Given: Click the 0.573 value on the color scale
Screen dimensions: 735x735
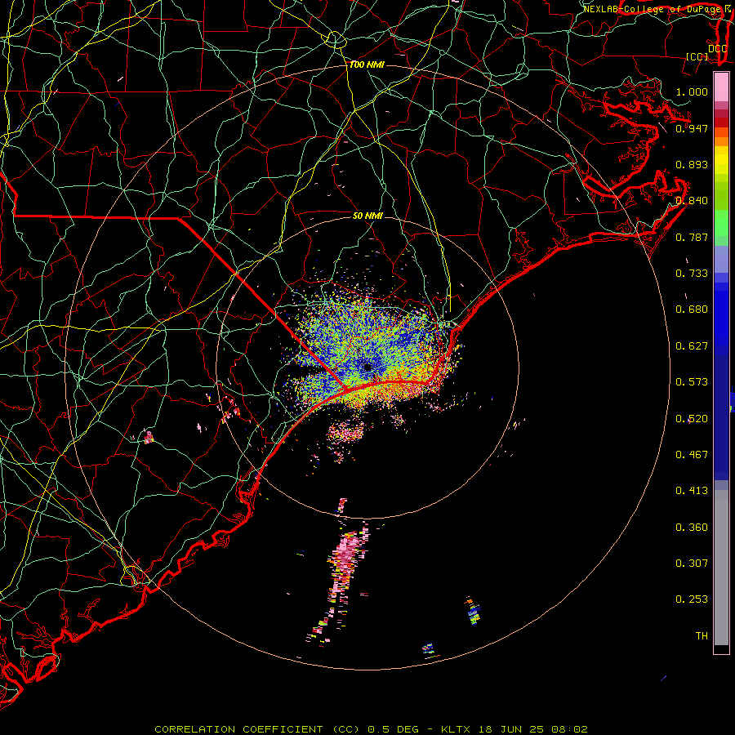Looking at the screenshot, I should (x=692, y=382).
